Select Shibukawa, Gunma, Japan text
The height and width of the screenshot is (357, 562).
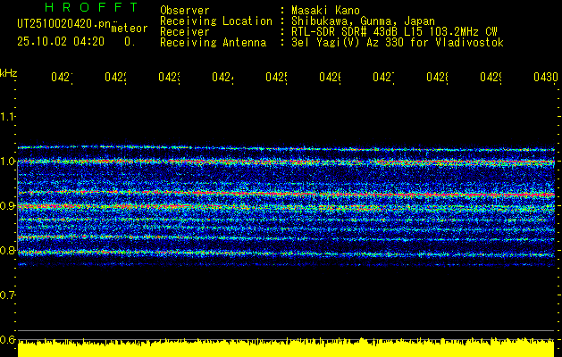coord(363,21)
